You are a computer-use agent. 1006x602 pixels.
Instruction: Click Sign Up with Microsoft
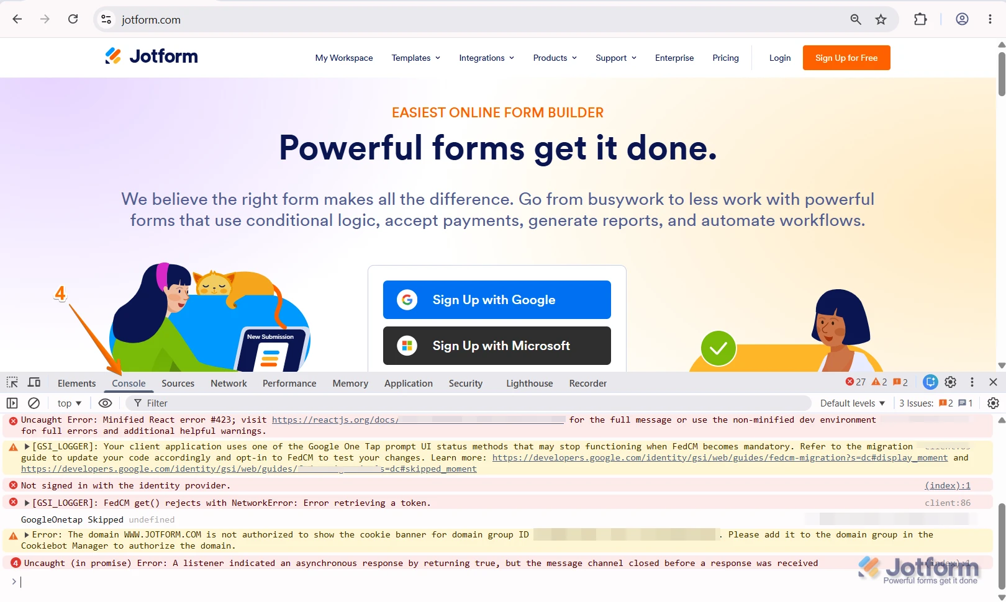(x=497, y=346)
